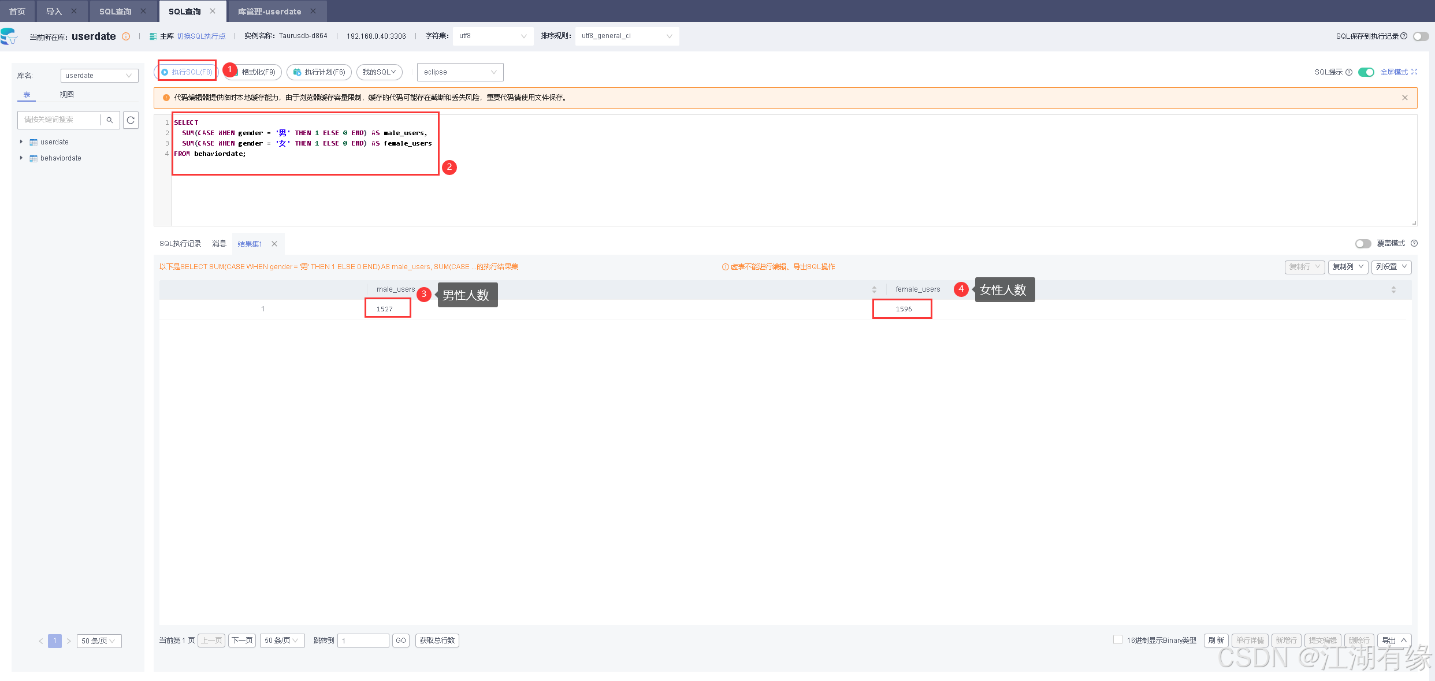Close the Result Set 1 tab
1435x681 pixels.
tap(274, 244)
